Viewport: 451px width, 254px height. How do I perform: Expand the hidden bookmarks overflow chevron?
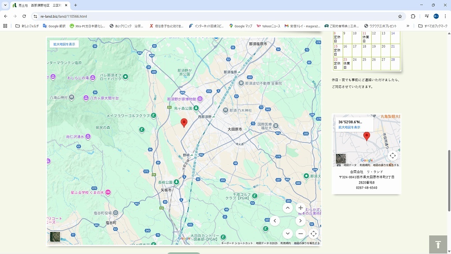tap(407, 26)
